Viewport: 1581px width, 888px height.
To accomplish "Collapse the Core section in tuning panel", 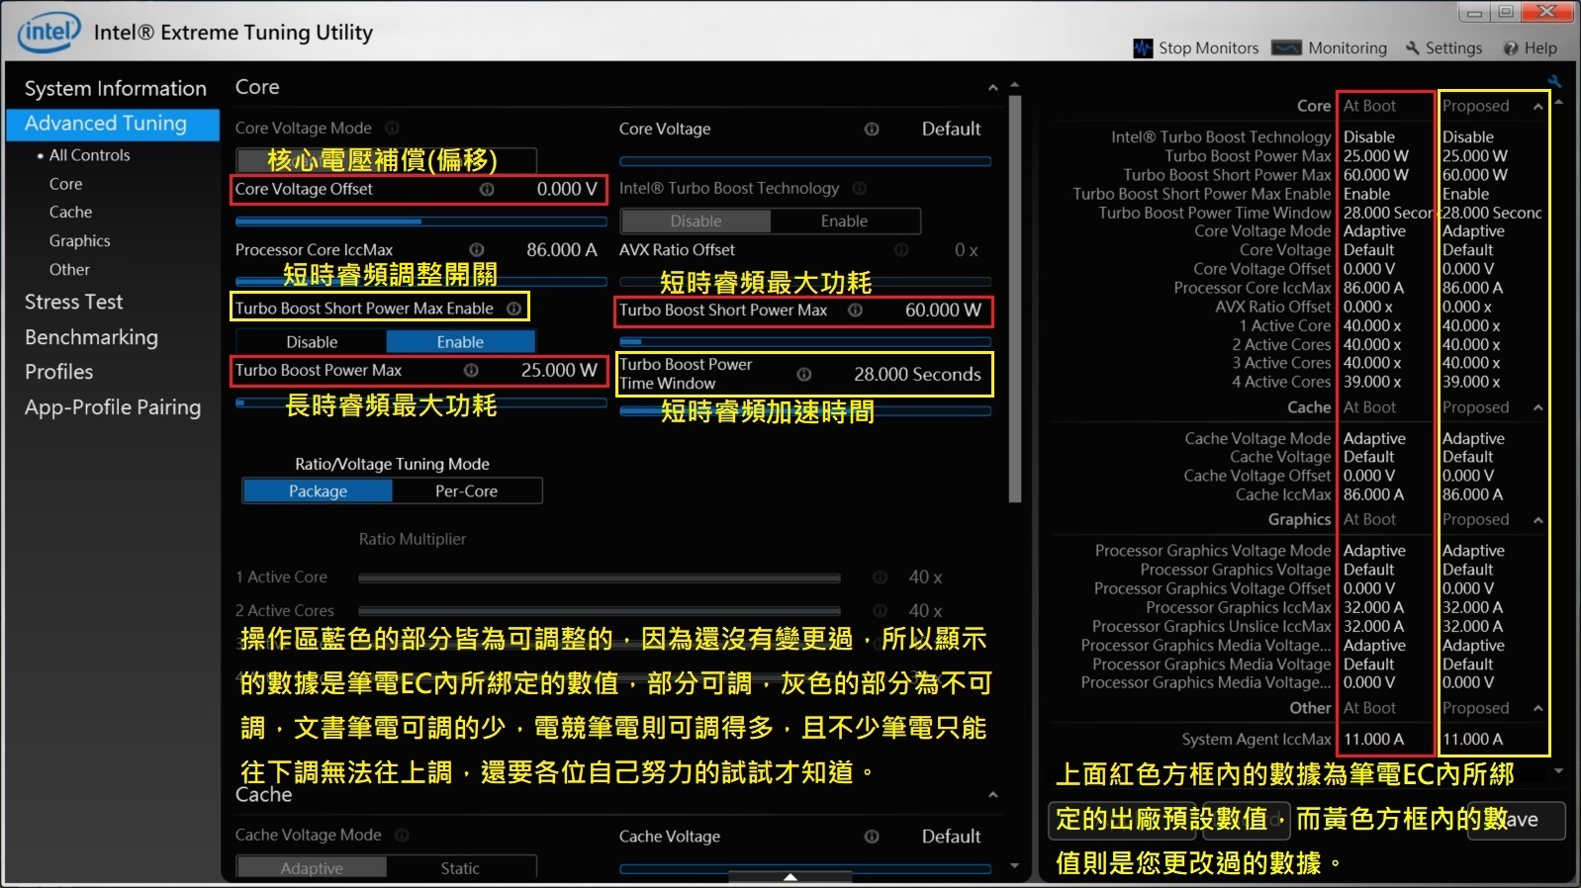I will 993,88.
